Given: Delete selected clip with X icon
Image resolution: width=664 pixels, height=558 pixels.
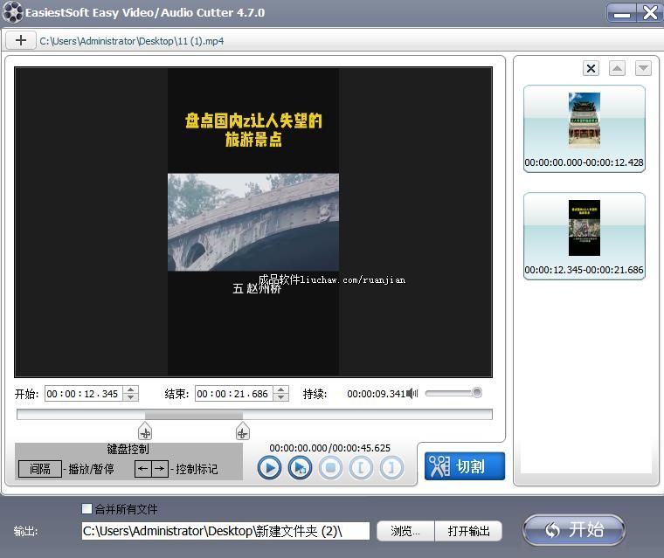Looking at the screenshot, I should (x=591, y=69).
